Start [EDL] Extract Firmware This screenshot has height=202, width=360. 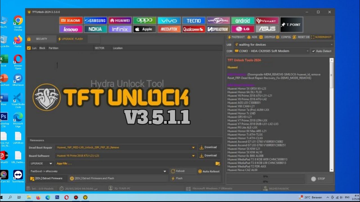pyautogui.click(x=47, y=178)
